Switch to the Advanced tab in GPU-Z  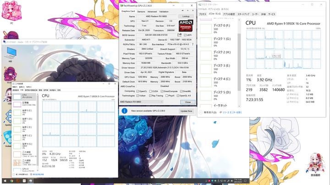pyautogui.click(x=152, y=12)
